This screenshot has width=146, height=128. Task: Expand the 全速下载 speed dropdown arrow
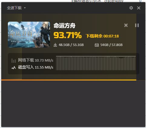[x=25, y=8]
